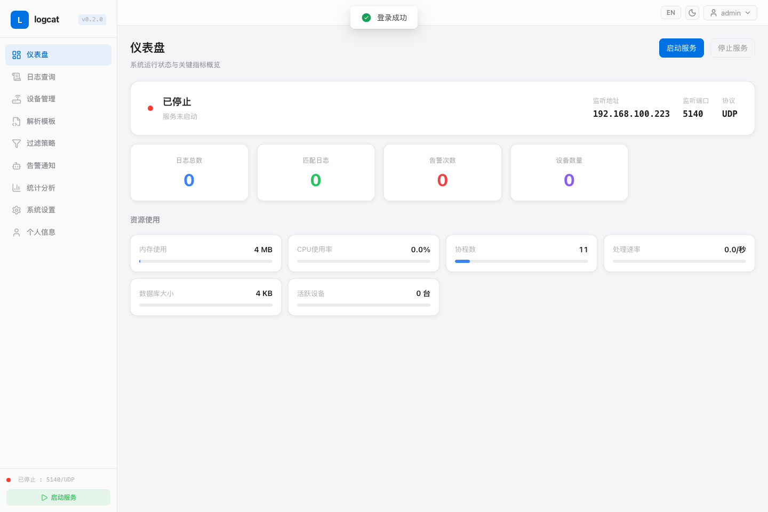Click the red stopped status indicator dot

pos(150,108)
